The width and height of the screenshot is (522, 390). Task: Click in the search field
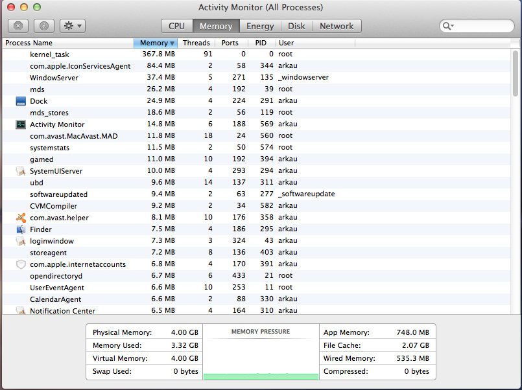(477, 26)
